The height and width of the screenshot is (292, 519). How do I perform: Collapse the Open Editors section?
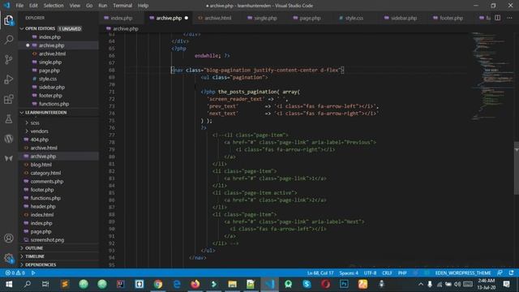[22, 29]
